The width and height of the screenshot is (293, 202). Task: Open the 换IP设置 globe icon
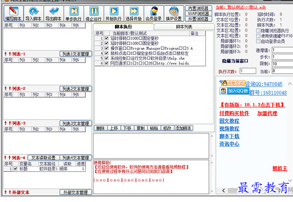click(x=174, y=14)
